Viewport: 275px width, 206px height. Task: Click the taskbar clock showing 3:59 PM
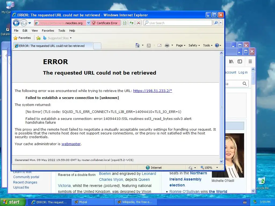(265, 202)
